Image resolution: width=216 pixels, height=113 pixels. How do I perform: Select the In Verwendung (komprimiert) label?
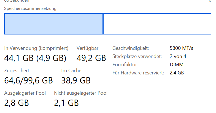click(x=36, y=48)
